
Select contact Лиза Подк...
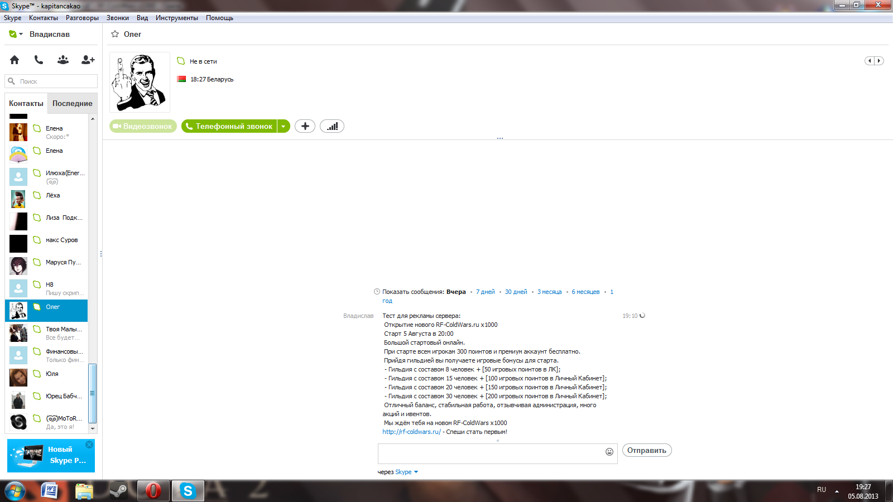coord(46,221)
